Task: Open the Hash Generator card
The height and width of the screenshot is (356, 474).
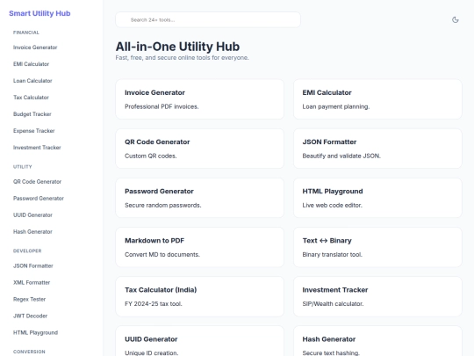Action: [x=377, y=341]
